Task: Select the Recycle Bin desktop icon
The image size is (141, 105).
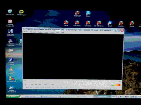Action: coord(10,12)
